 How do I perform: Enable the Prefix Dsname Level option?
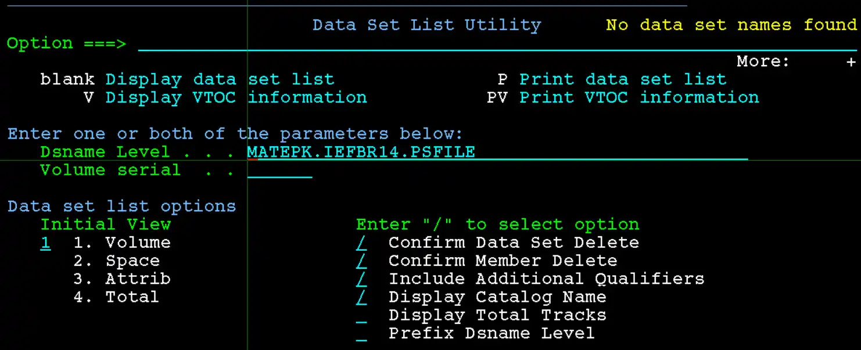pos(361,333)
